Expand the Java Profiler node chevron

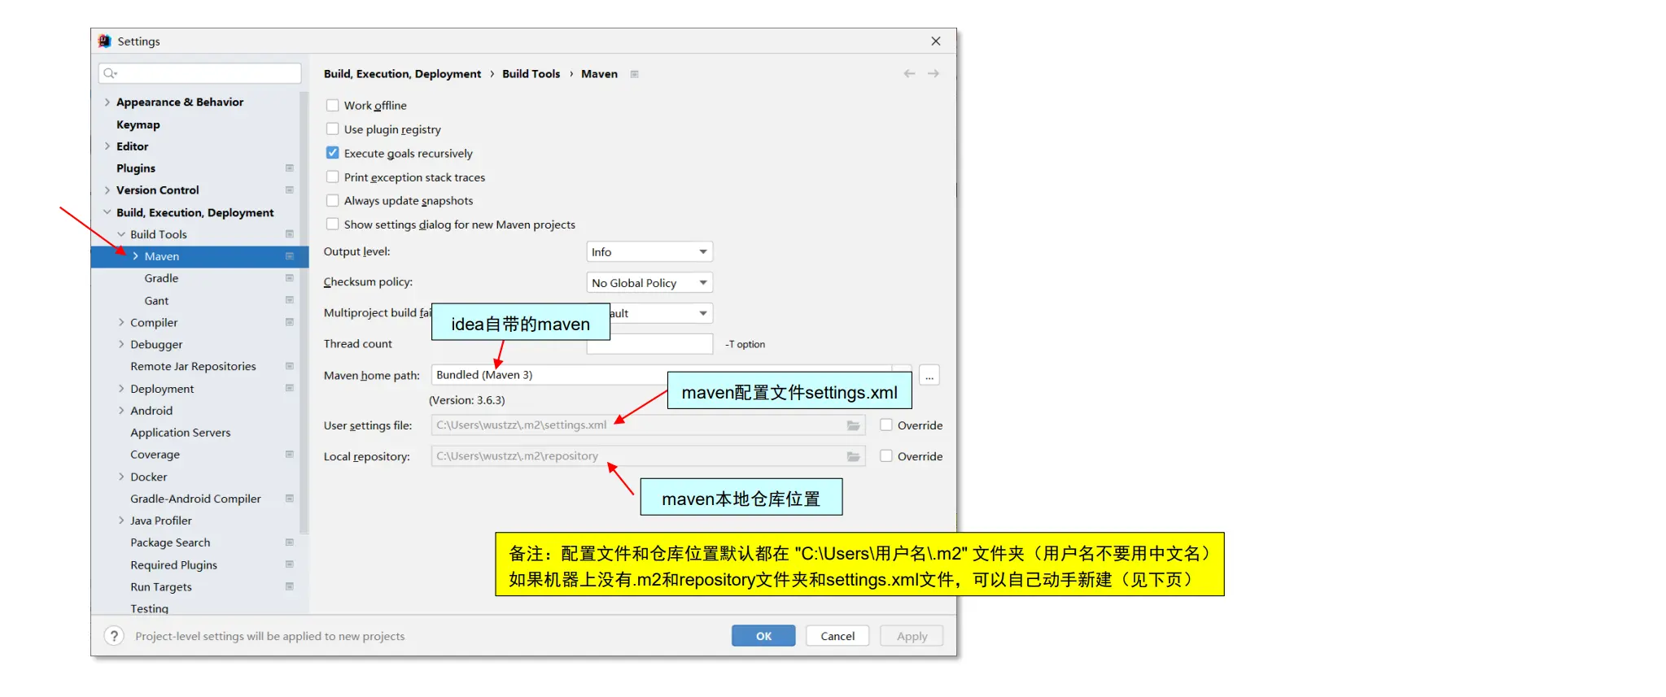click(x=121, y=521)
